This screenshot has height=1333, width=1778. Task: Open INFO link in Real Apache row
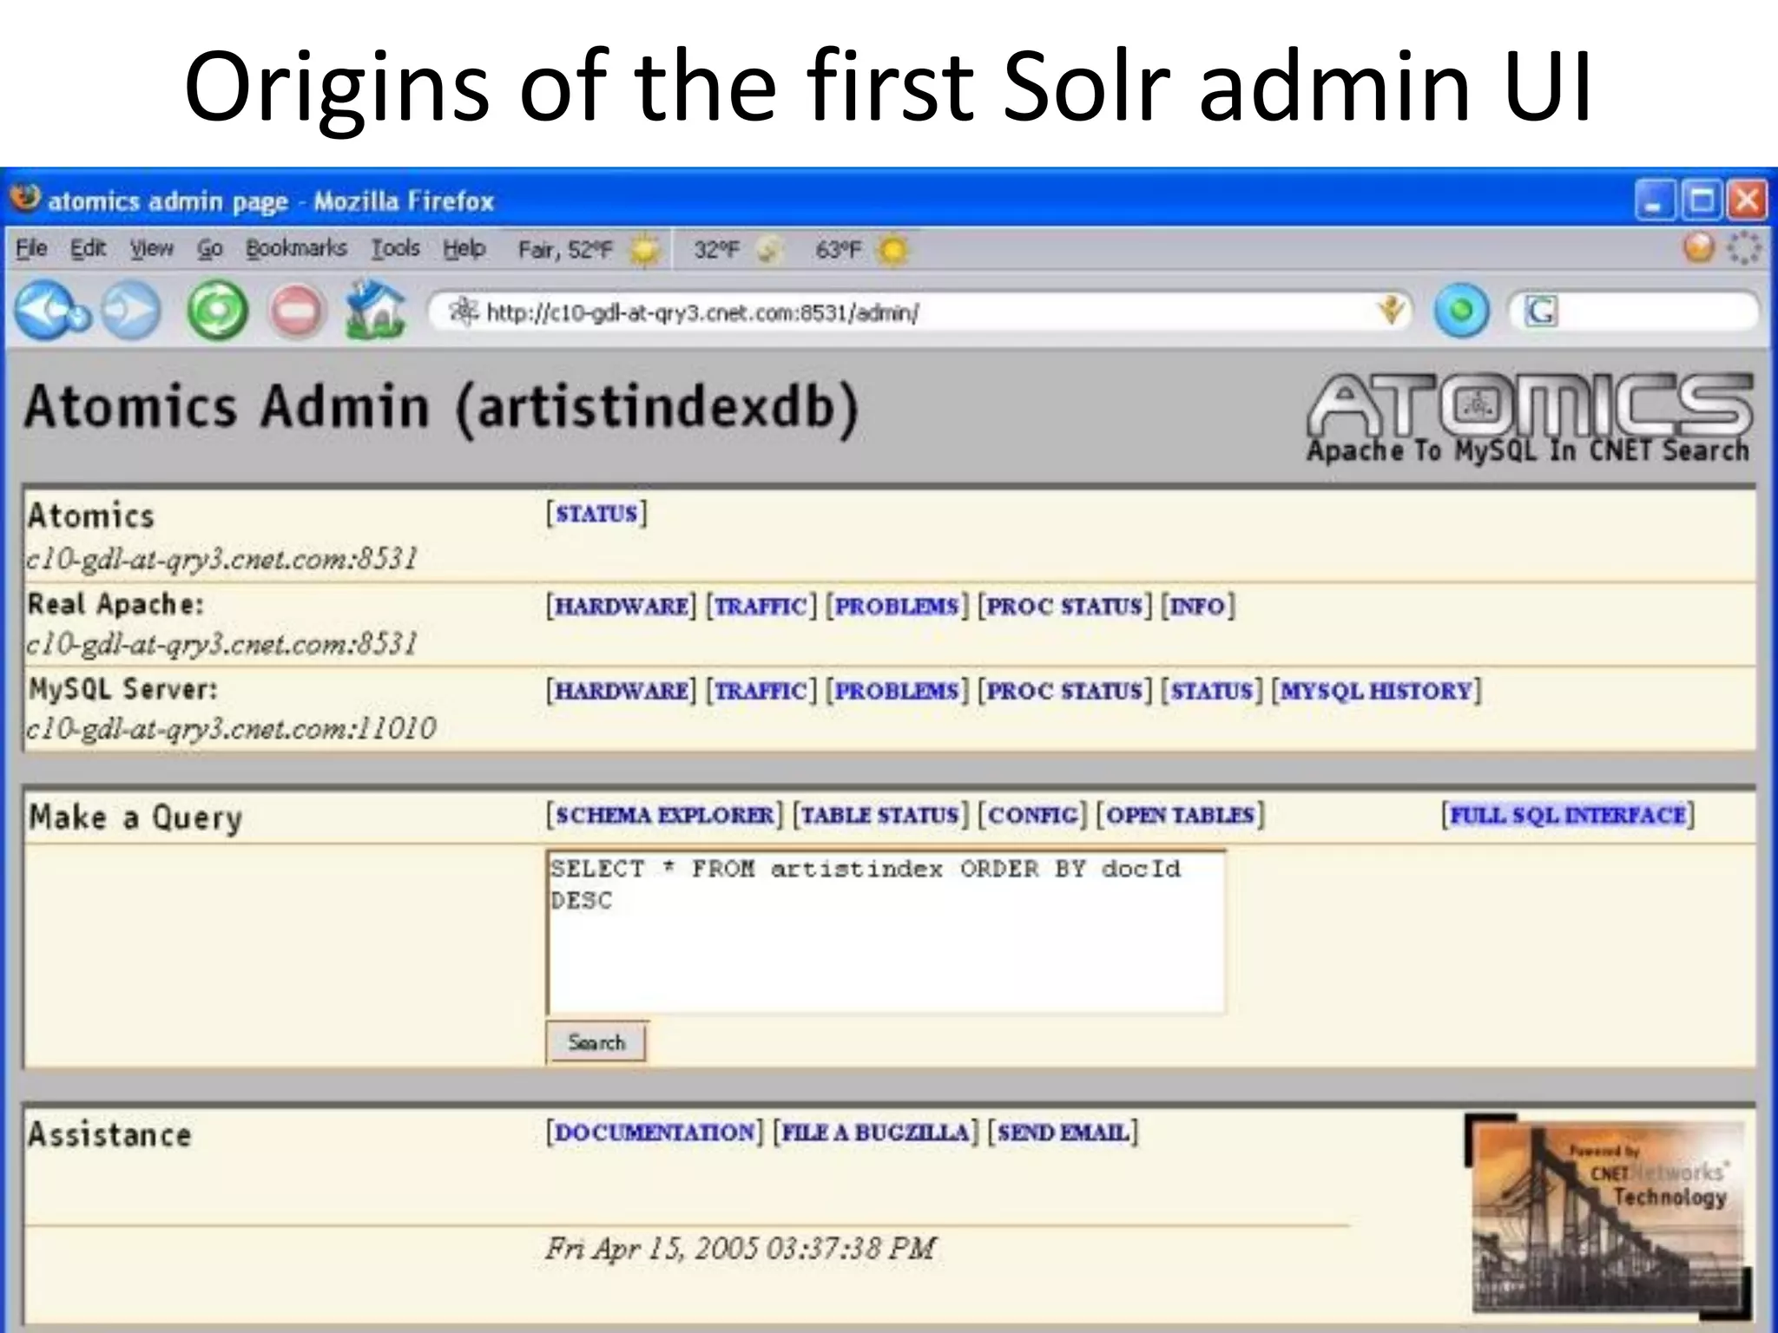(x=1197, y=606)
